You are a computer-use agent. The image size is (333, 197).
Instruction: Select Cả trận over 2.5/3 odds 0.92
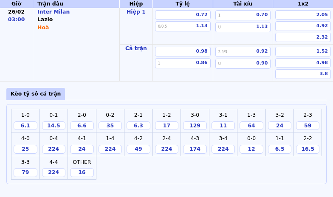[243, 51]
